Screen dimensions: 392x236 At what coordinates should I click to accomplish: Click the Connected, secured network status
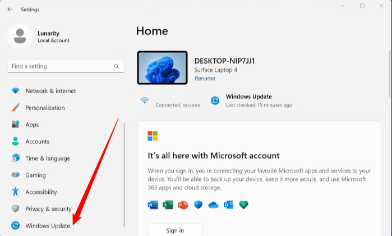point(178,105)
